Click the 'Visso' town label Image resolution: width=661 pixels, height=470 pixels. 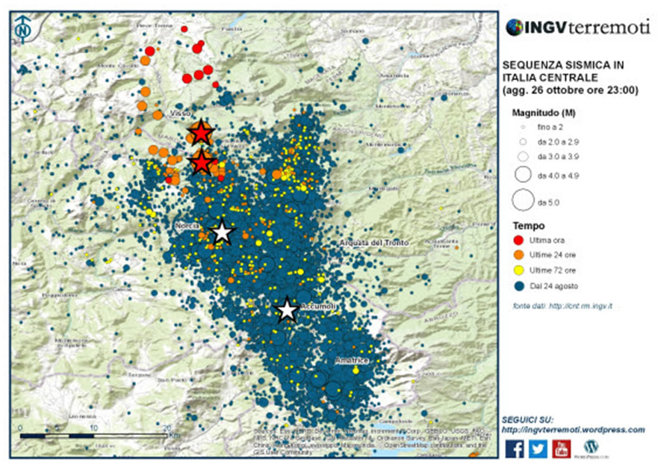point(181,114)
